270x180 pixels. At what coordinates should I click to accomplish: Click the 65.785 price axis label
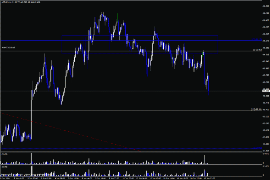tap(266, 75)
